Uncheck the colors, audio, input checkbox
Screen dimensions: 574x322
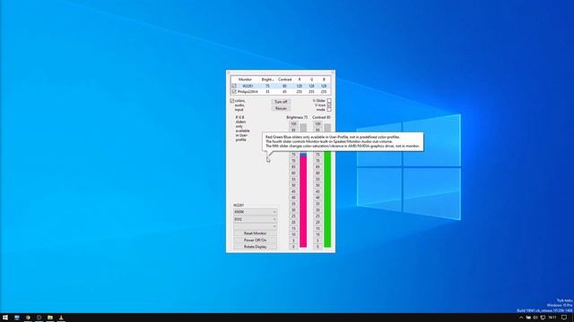click(x=232, y=101)
